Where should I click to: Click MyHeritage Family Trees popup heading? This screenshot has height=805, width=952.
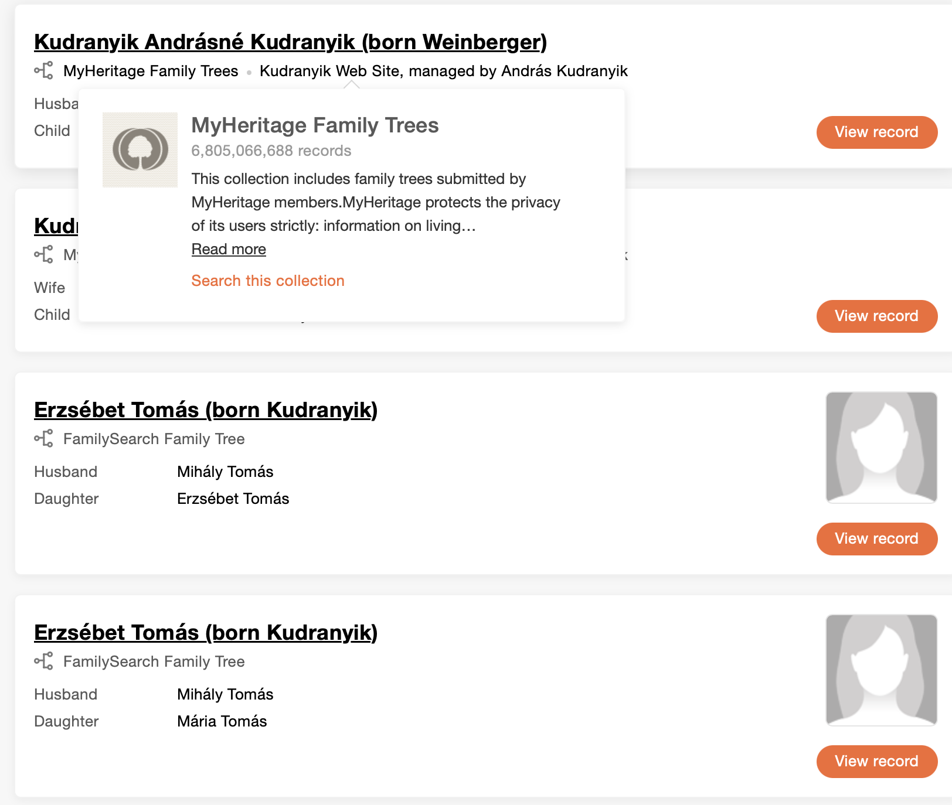[315, 125]
